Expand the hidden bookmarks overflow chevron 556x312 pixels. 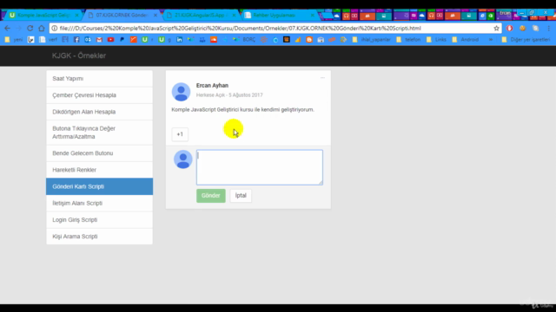click(x=491, y=40)
